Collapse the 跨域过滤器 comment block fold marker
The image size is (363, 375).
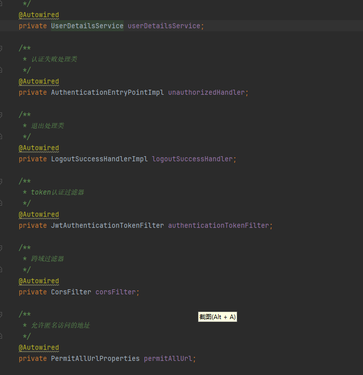coord(1,248)
